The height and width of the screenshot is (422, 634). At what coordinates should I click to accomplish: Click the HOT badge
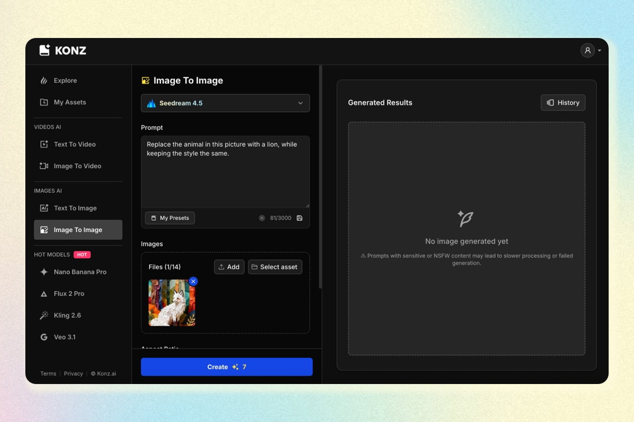point(82,254)
